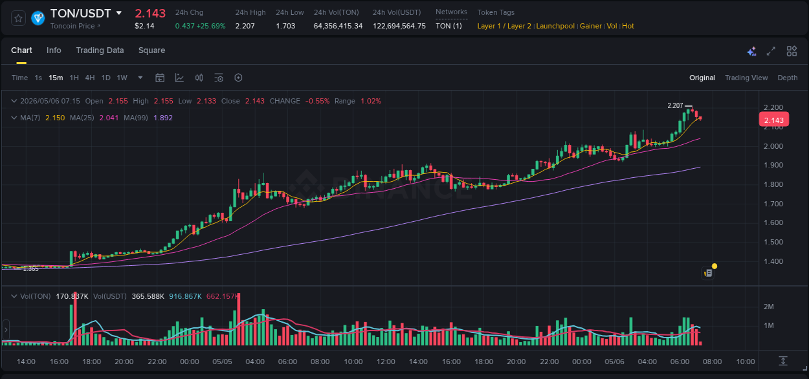Click the 1.365 low price marker

click(x=30, y=268)
